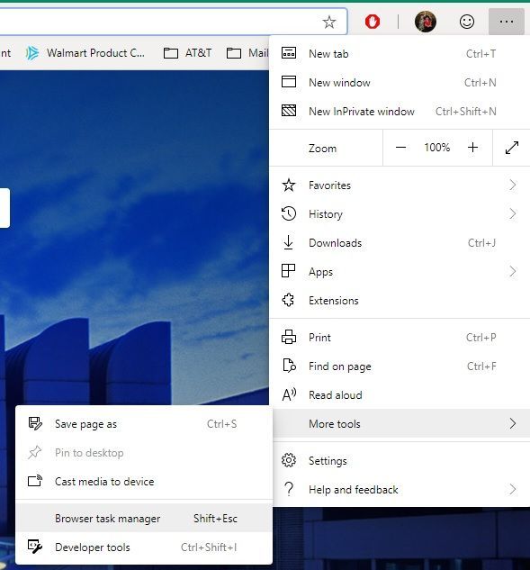Click the New InPrivate window icon
This screenshot has height=570, width=530.
click(x=289, y=111)
